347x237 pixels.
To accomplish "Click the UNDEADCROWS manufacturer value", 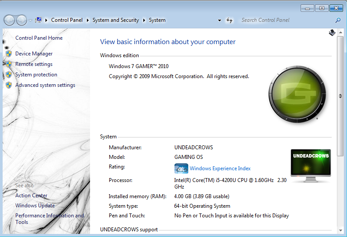I will (x=194, y=148).
